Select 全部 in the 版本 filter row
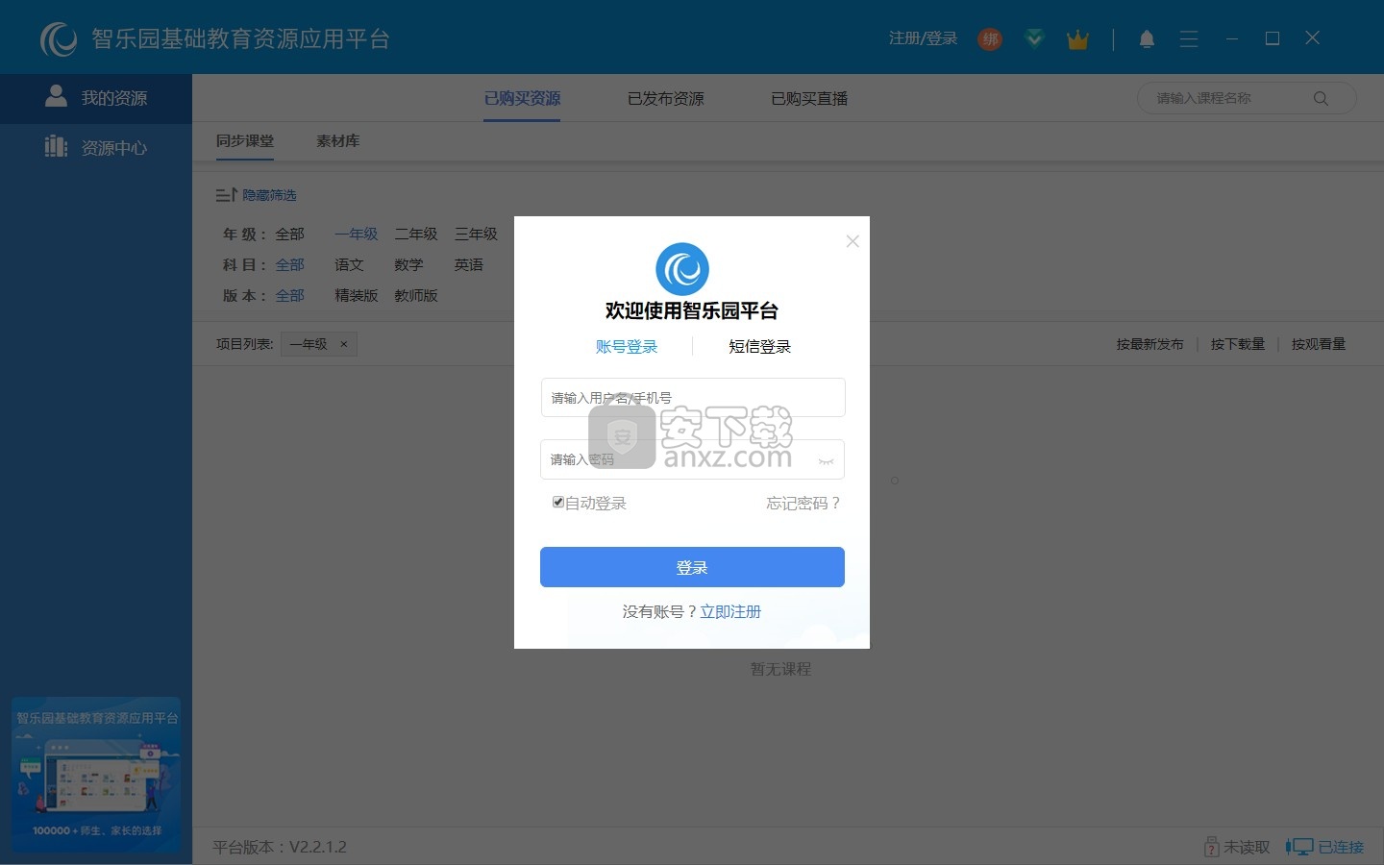This screenshot has height=865, width=1384. 289,295
